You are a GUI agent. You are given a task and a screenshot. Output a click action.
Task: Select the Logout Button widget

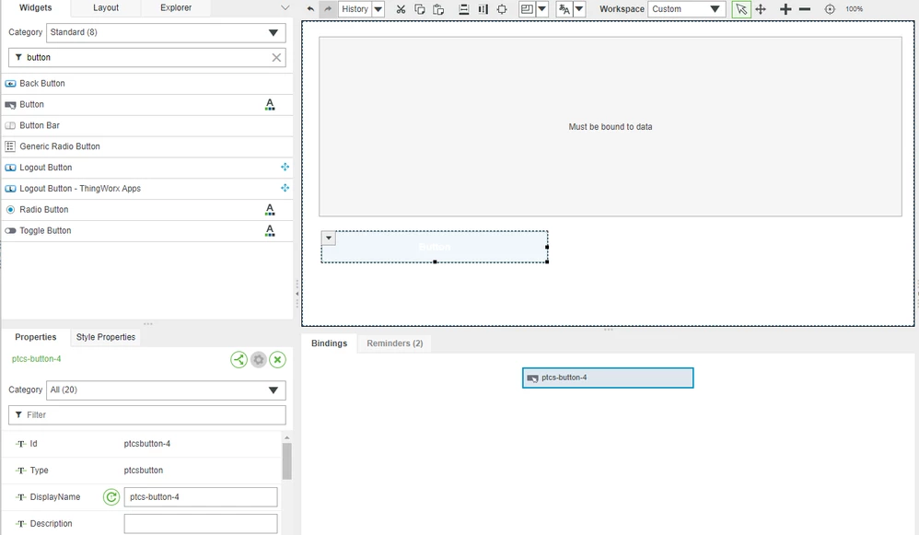147,168
